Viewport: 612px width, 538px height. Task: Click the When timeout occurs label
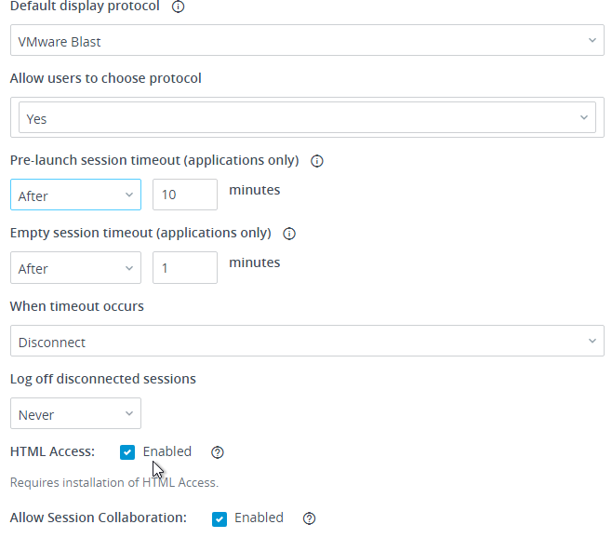(77, 306)
